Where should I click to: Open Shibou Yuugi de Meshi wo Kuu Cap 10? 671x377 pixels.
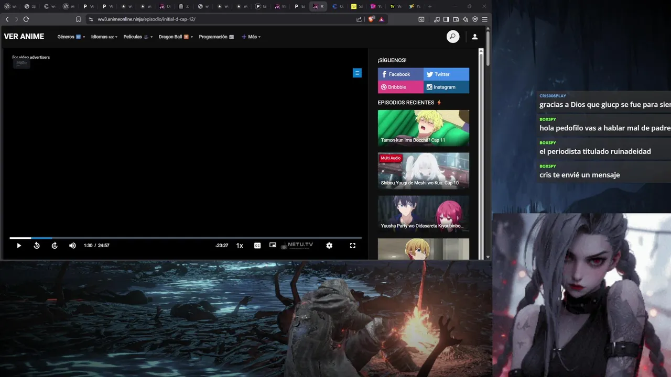coord(424,171)
